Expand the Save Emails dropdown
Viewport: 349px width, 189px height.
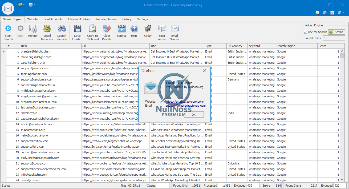tap(82, 39)
